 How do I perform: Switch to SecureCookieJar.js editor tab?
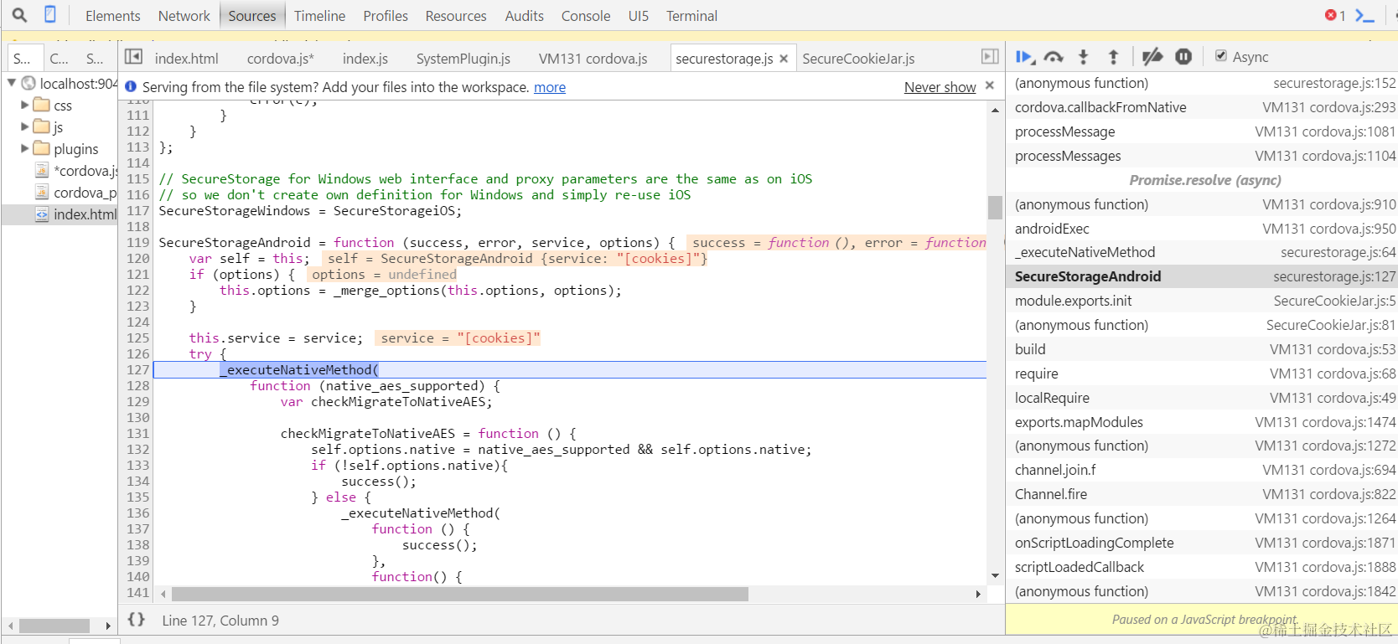click(x=858, y=59)
